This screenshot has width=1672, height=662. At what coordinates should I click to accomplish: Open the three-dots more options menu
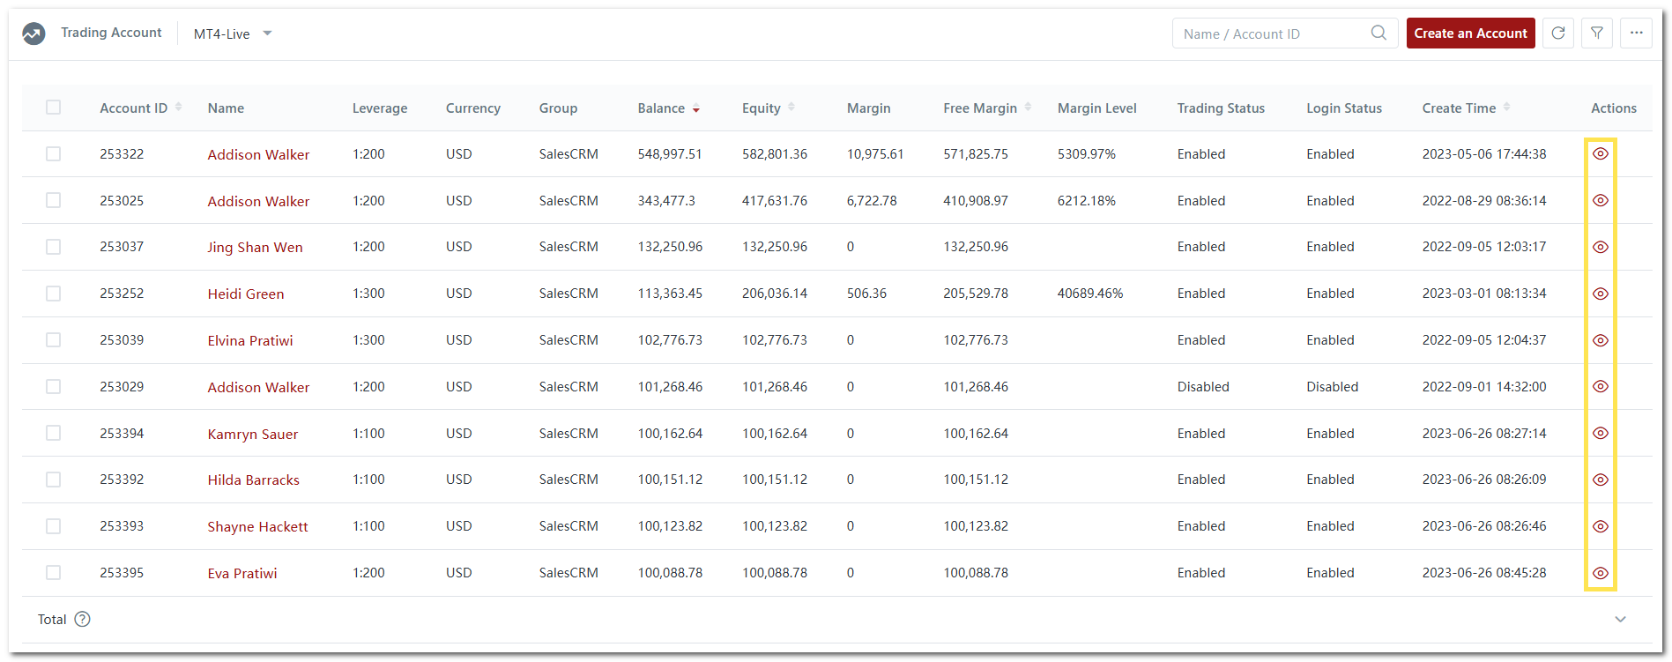pos(1636,33)
